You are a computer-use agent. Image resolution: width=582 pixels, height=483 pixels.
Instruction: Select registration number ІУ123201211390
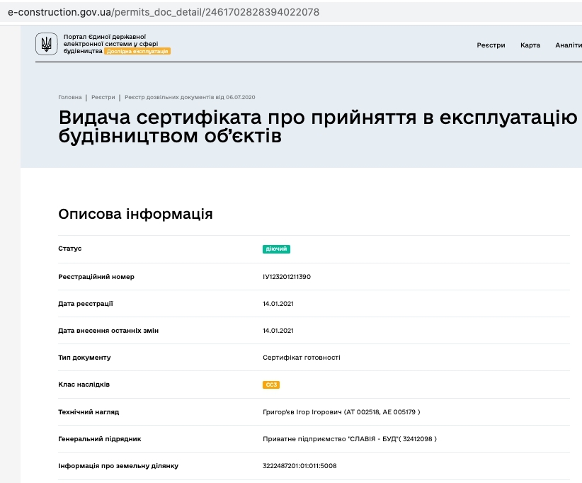click(287, 277)
